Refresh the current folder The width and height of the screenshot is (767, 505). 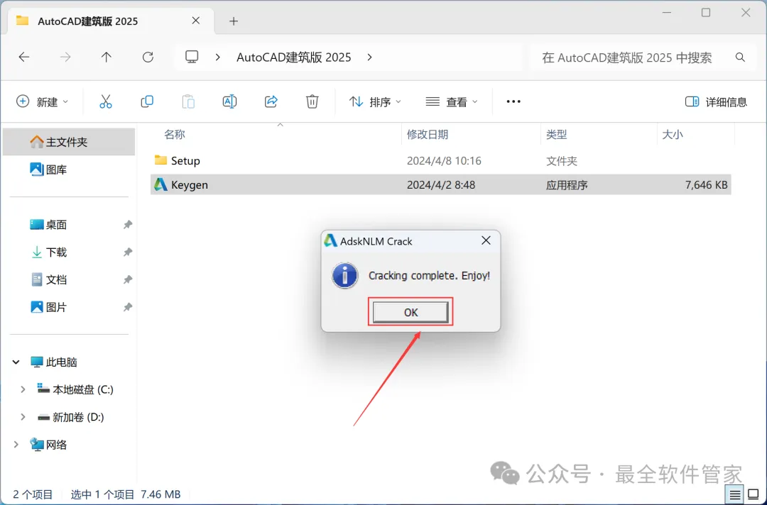click(148, 57)
